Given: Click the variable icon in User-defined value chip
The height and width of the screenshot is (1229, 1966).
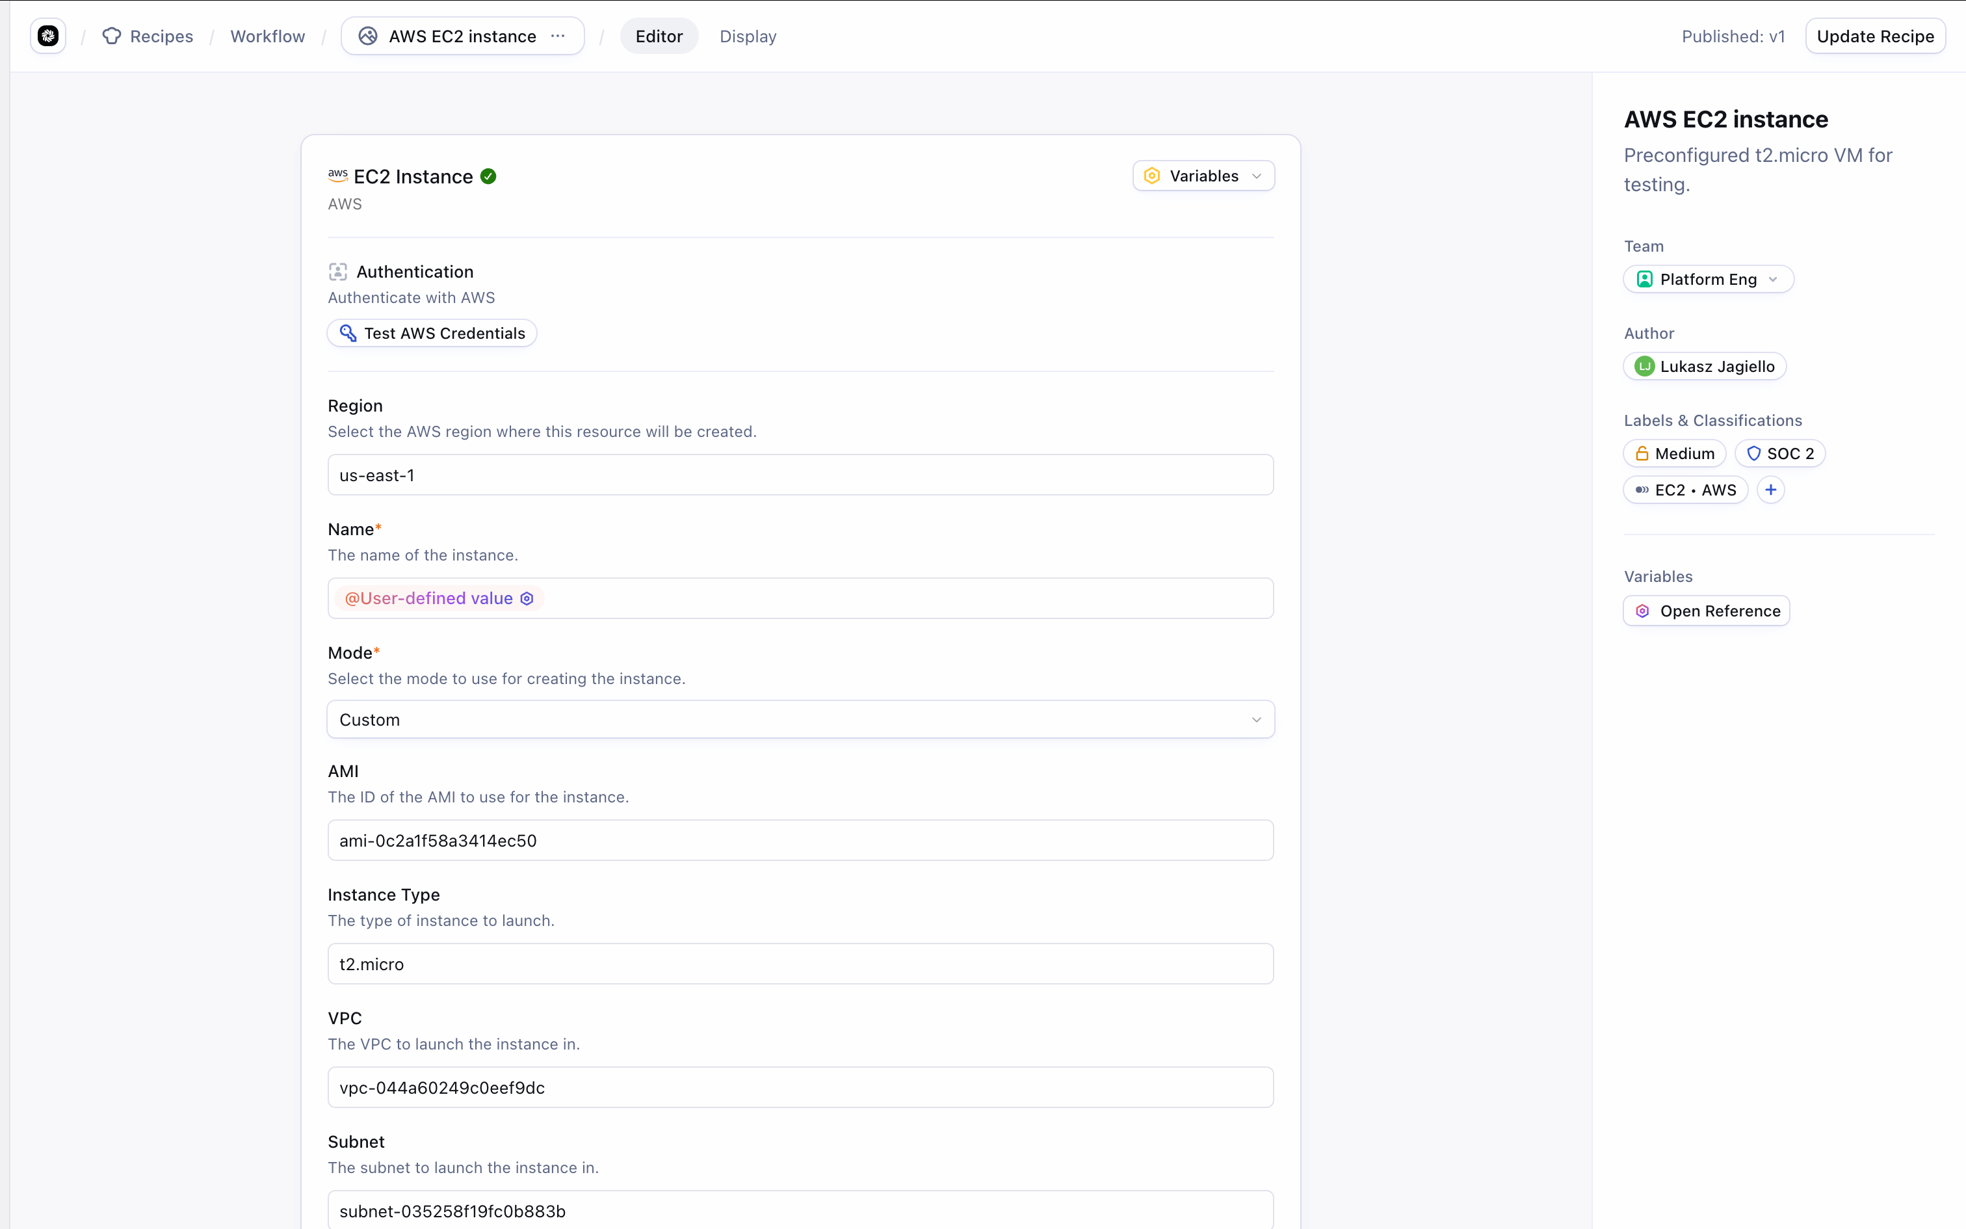Looking at the screenshot, I should pos(527,598).
